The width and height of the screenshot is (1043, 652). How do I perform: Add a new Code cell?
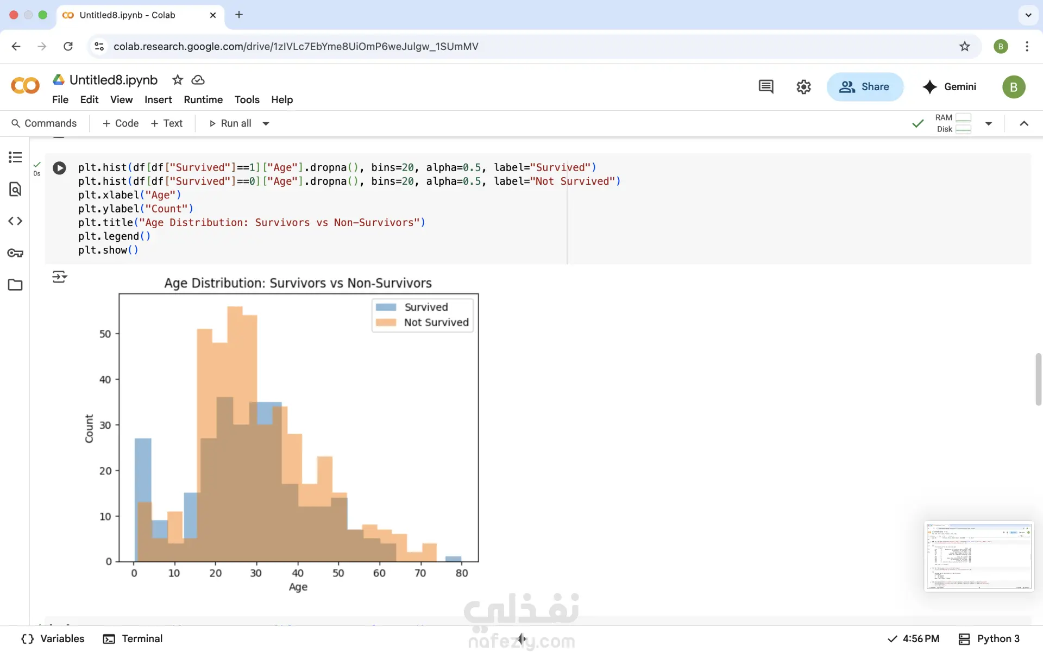tap(121, 123)
